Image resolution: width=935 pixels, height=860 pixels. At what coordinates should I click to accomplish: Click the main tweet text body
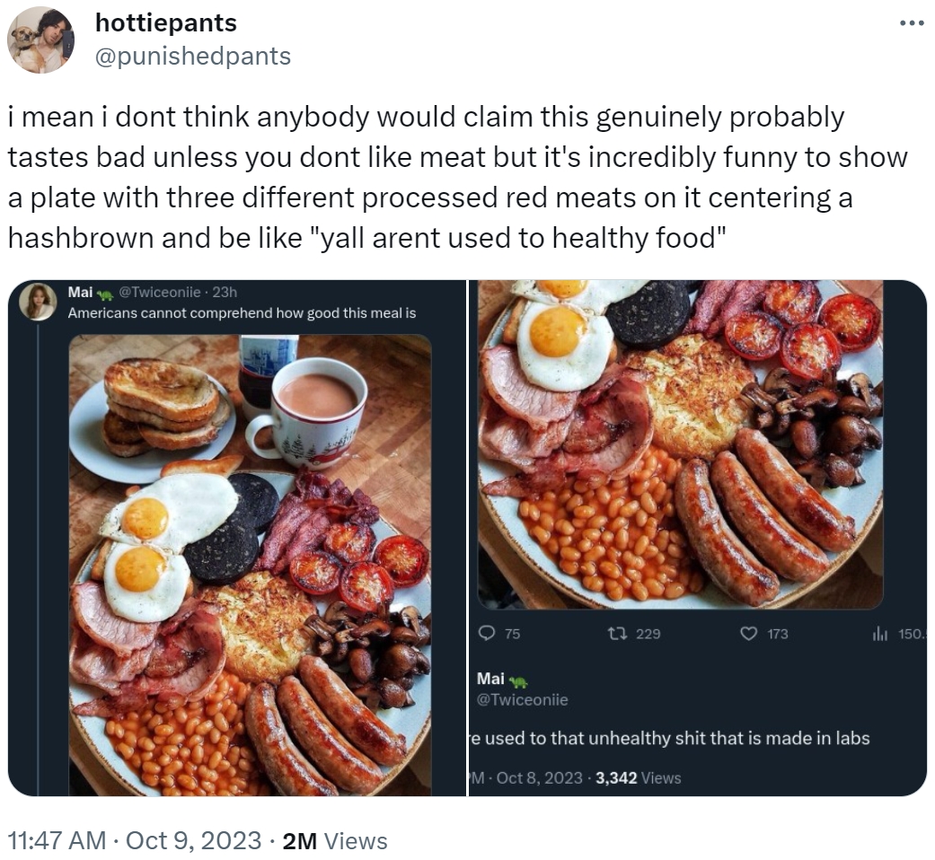(x=458, y=178)
